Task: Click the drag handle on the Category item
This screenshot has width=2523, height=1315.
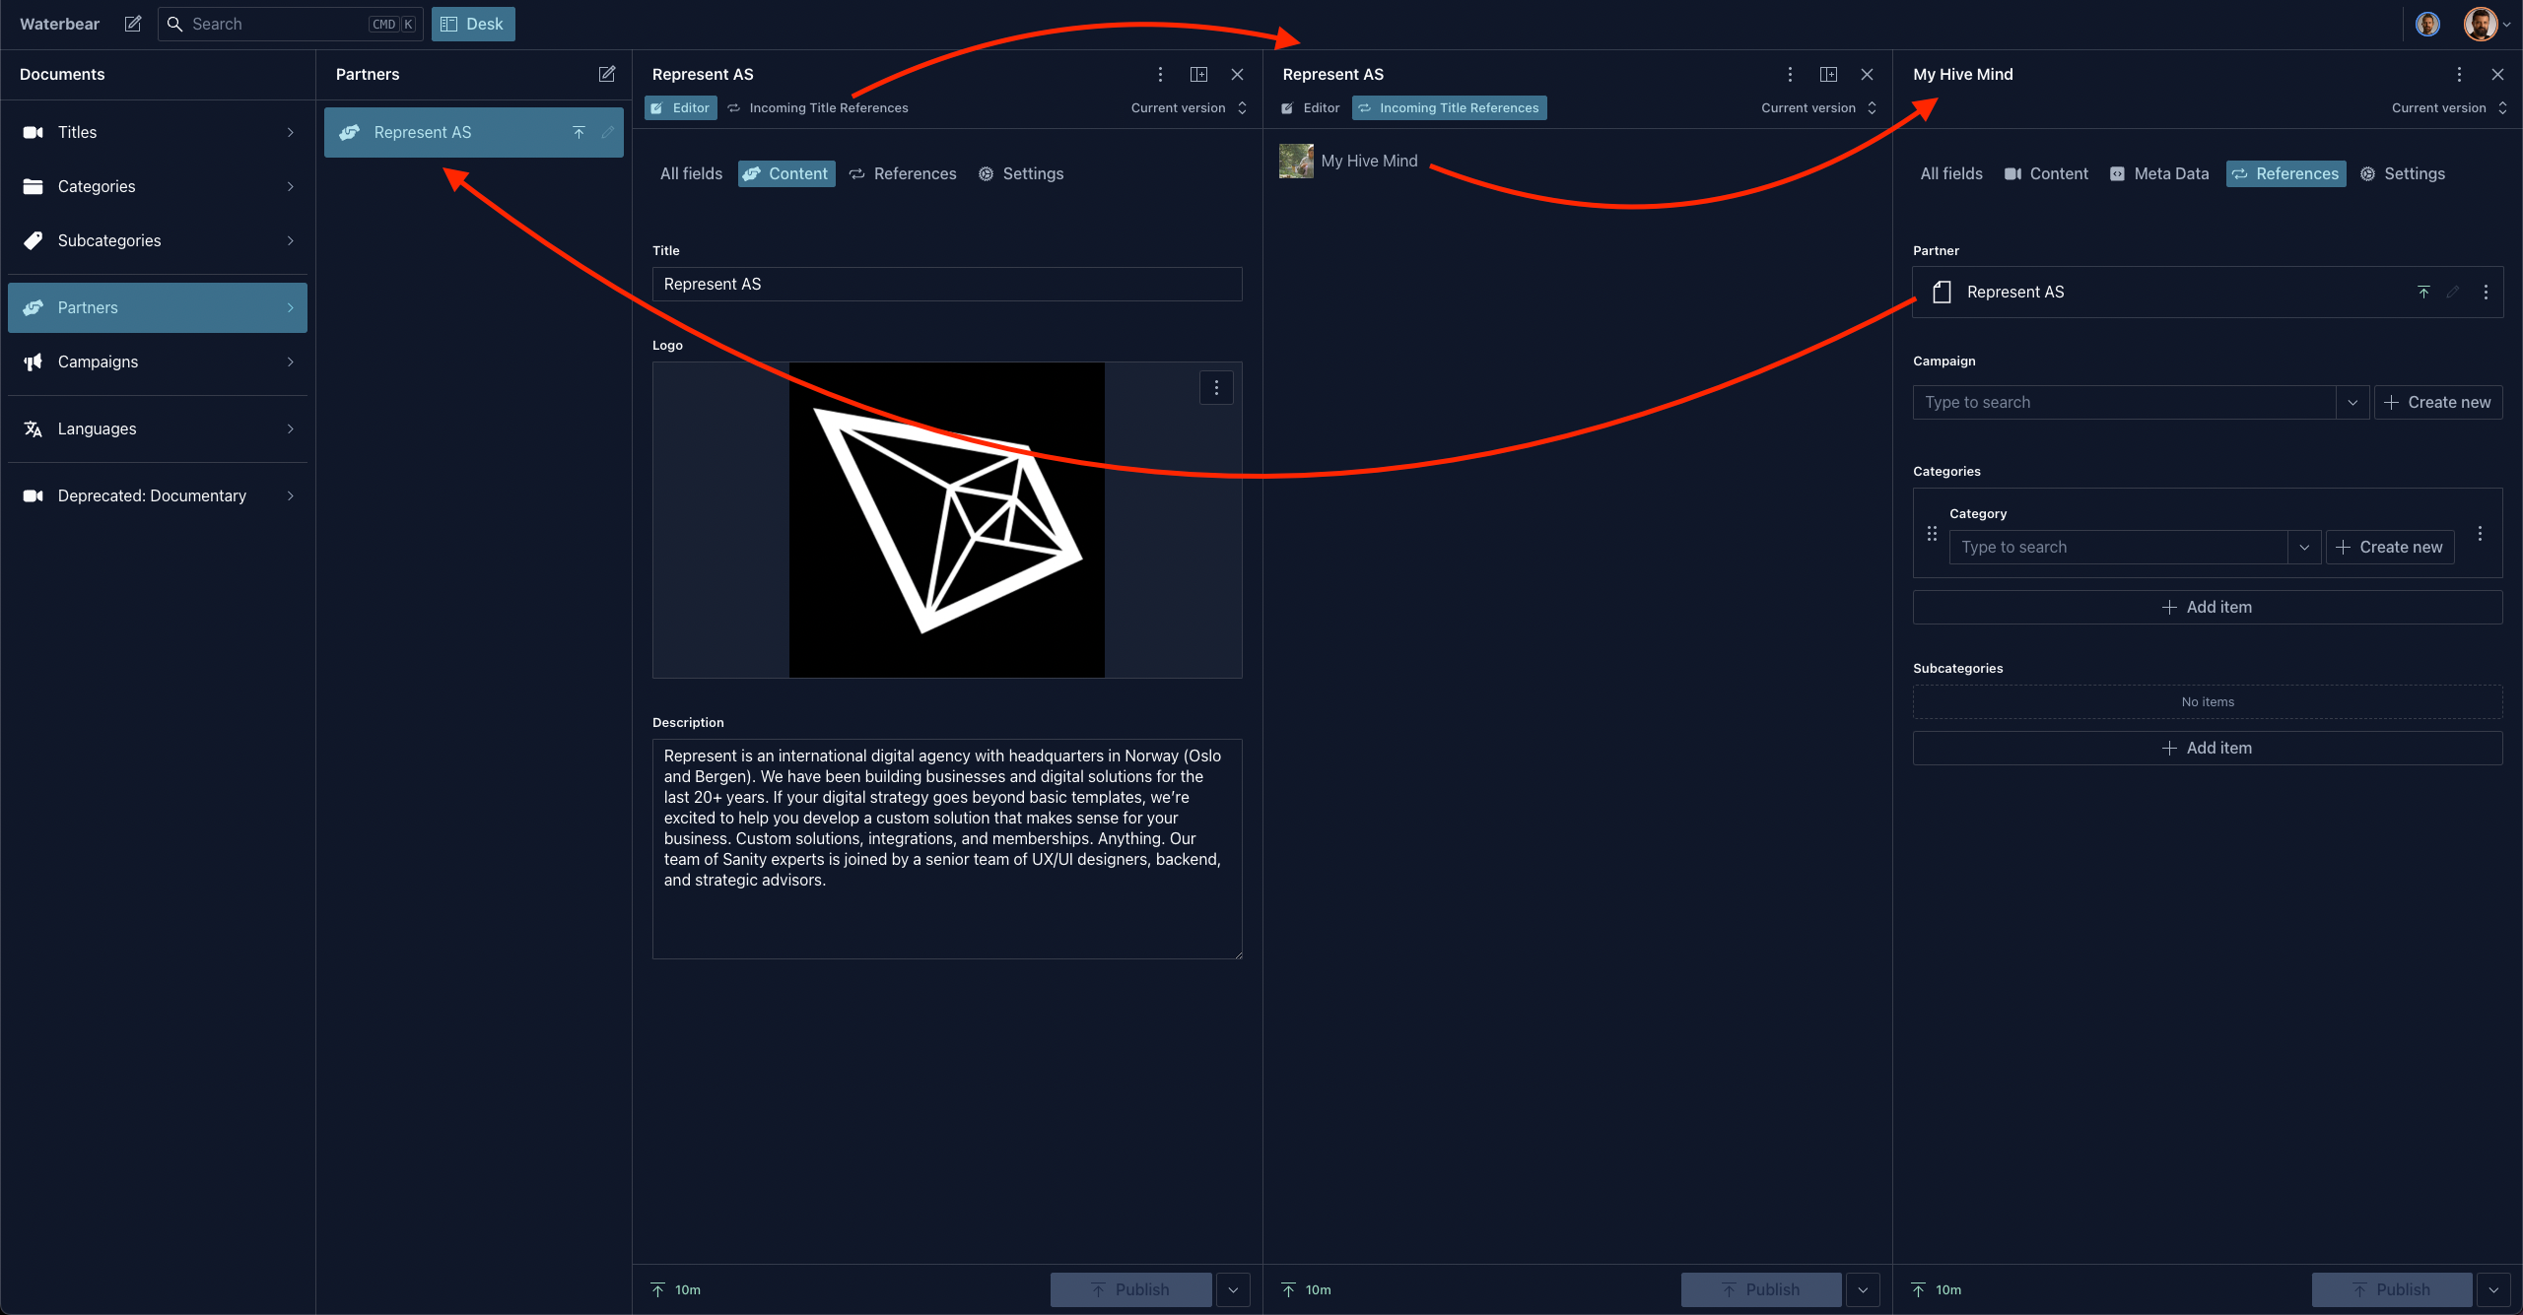Action: tap(1932, 534)
